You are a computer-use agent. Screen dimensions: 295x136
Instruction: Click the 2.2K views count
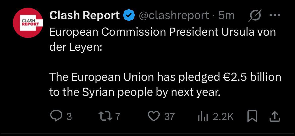tap(223, 116)
